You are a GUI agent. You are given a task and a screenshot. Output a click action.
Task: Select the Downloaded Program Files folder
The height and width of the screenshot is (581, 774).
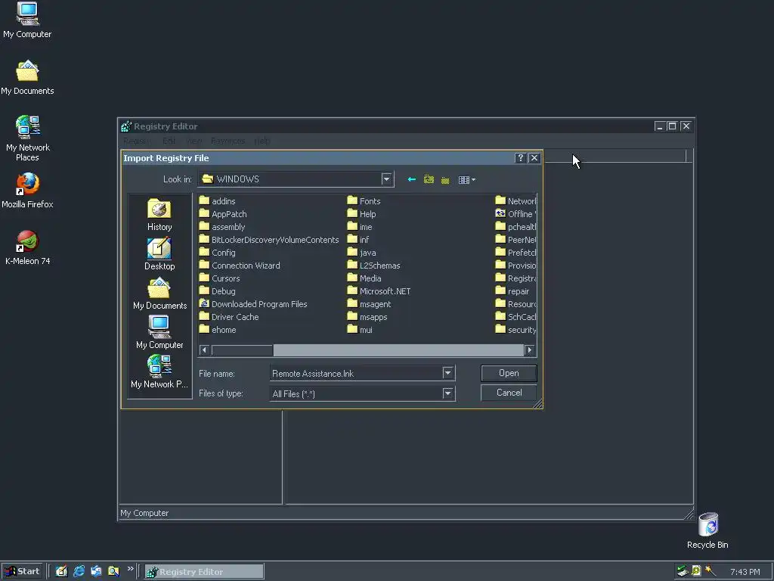pyautogui.click(x=252, y=304)
